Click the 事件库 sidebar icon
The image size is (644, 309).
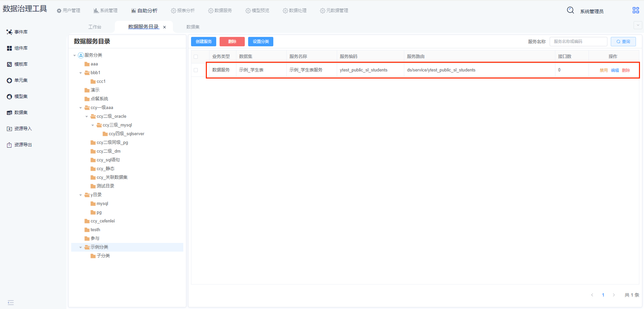click(9, 32)
